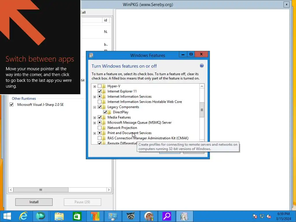Click the Other Runtimes group heading
Viewport: 296px width, 222px height.
pos(24,99)
